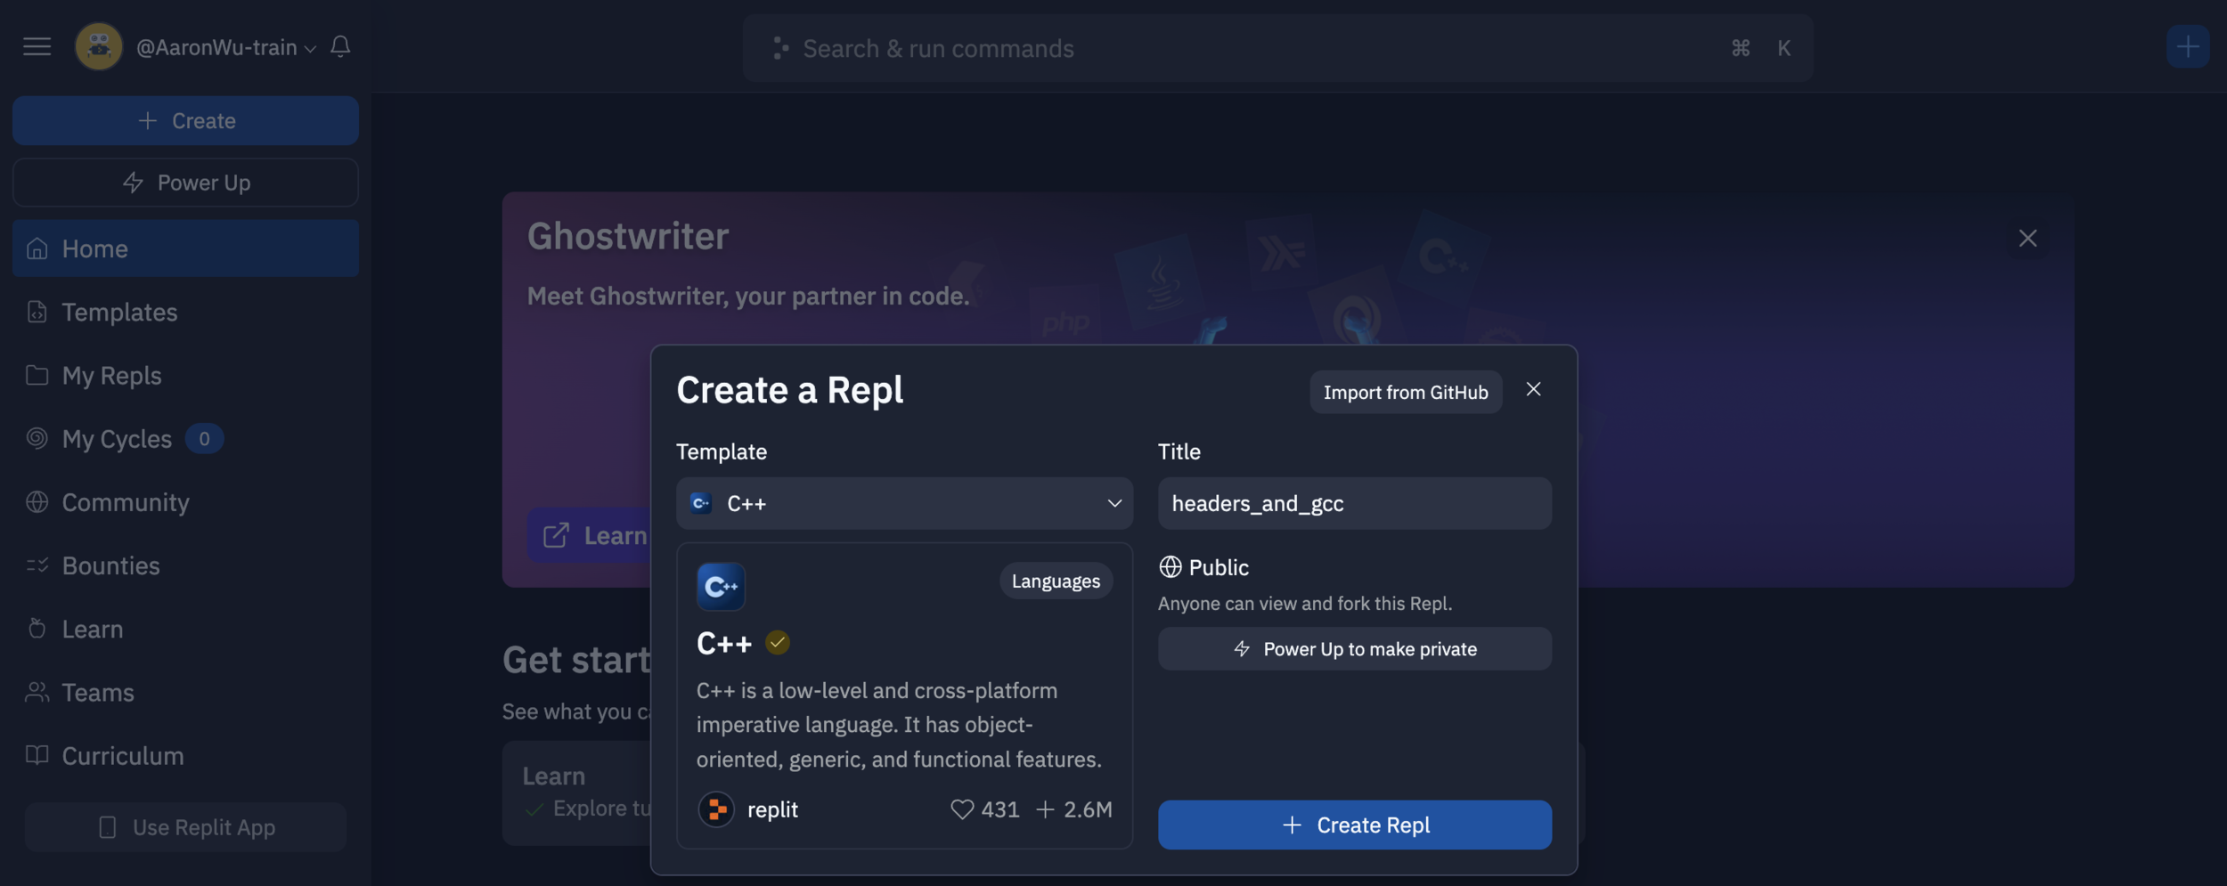Open My Cycles in sidebar
The image size is (2227, 886).
[x=185, y=438]
